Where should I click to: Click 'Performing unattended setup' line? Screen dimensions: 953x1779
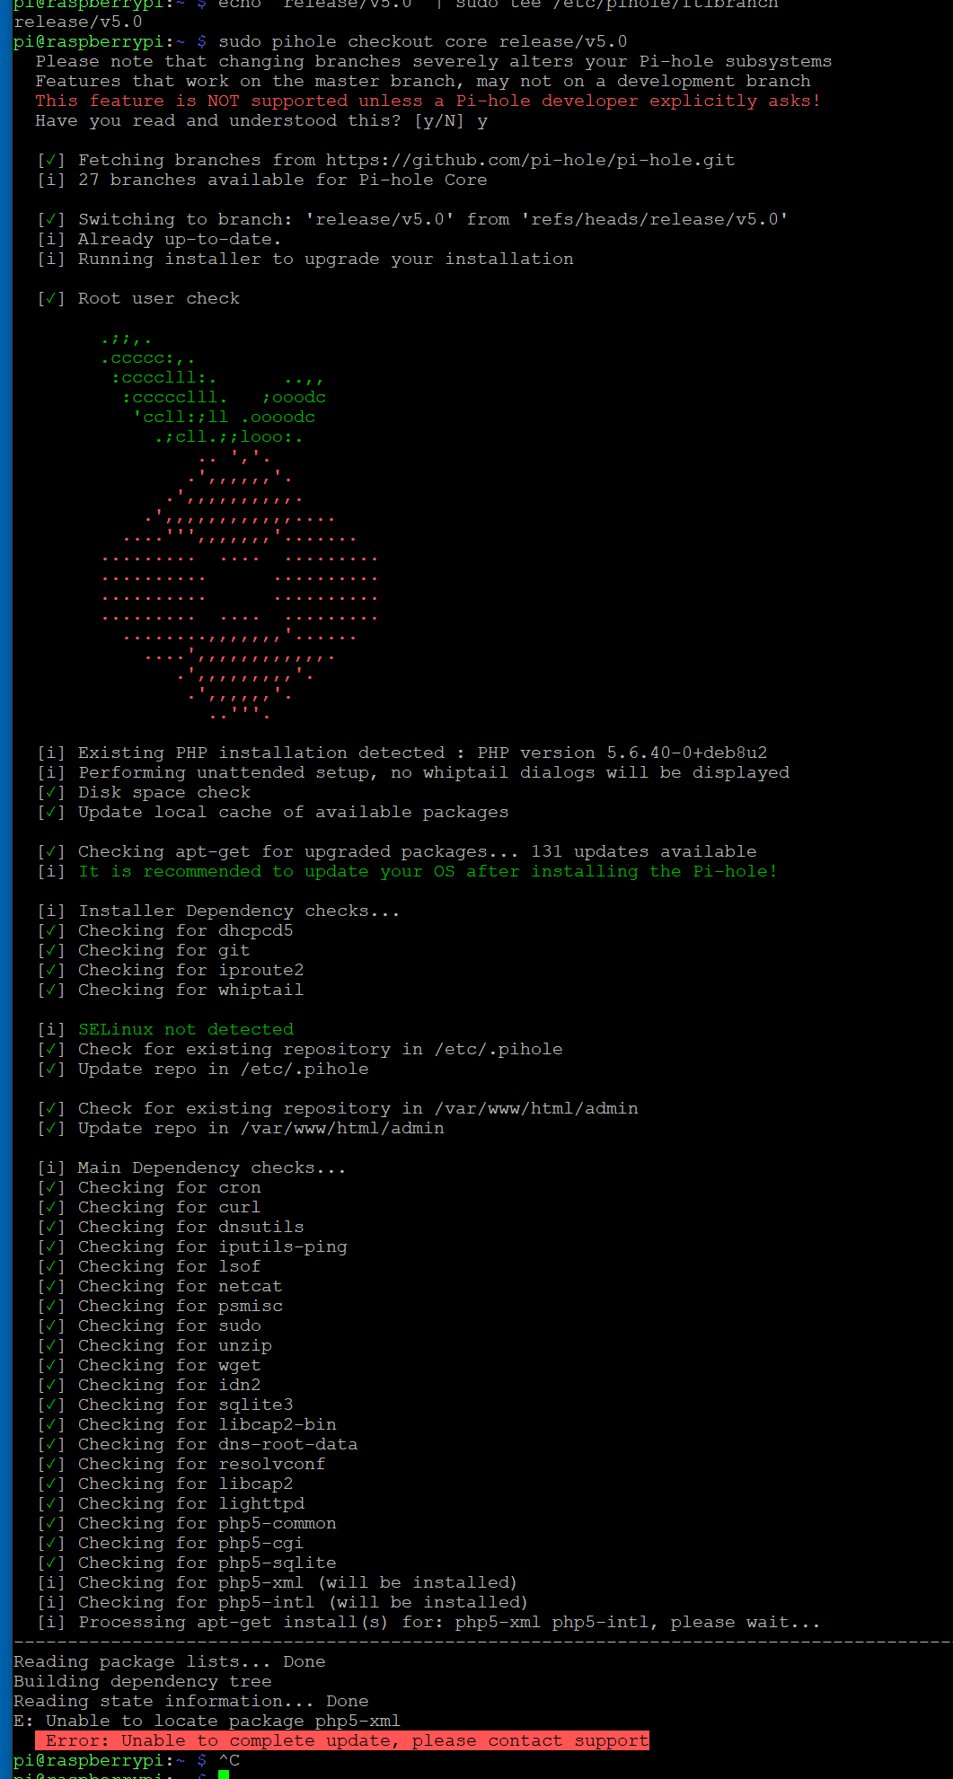click(413, 772)
